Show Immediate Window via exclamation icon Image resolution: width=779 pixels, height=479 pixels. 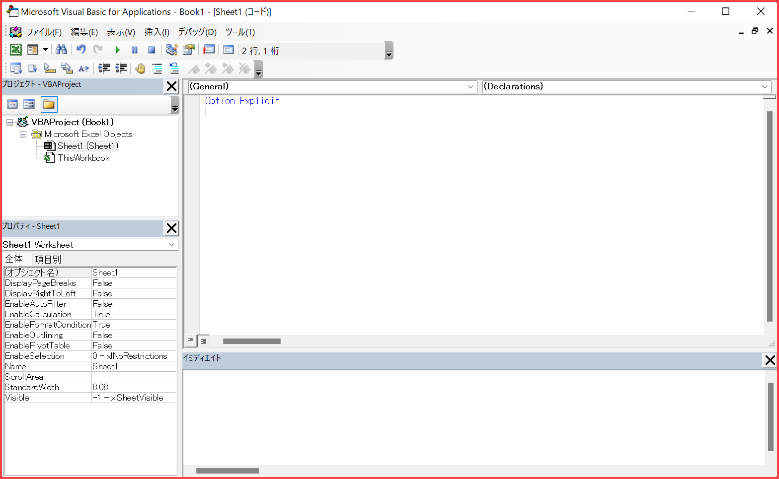[x=209, y=50]
